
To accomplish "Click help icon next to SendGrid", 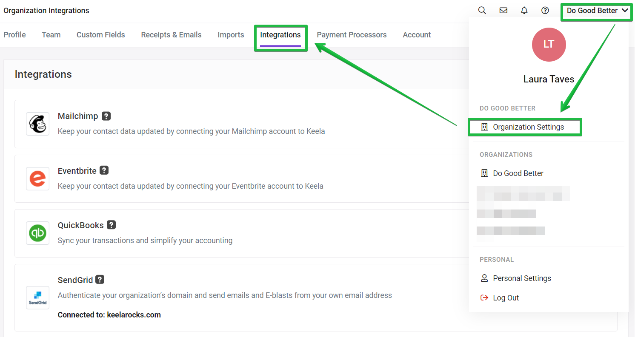I will point(100,280).
